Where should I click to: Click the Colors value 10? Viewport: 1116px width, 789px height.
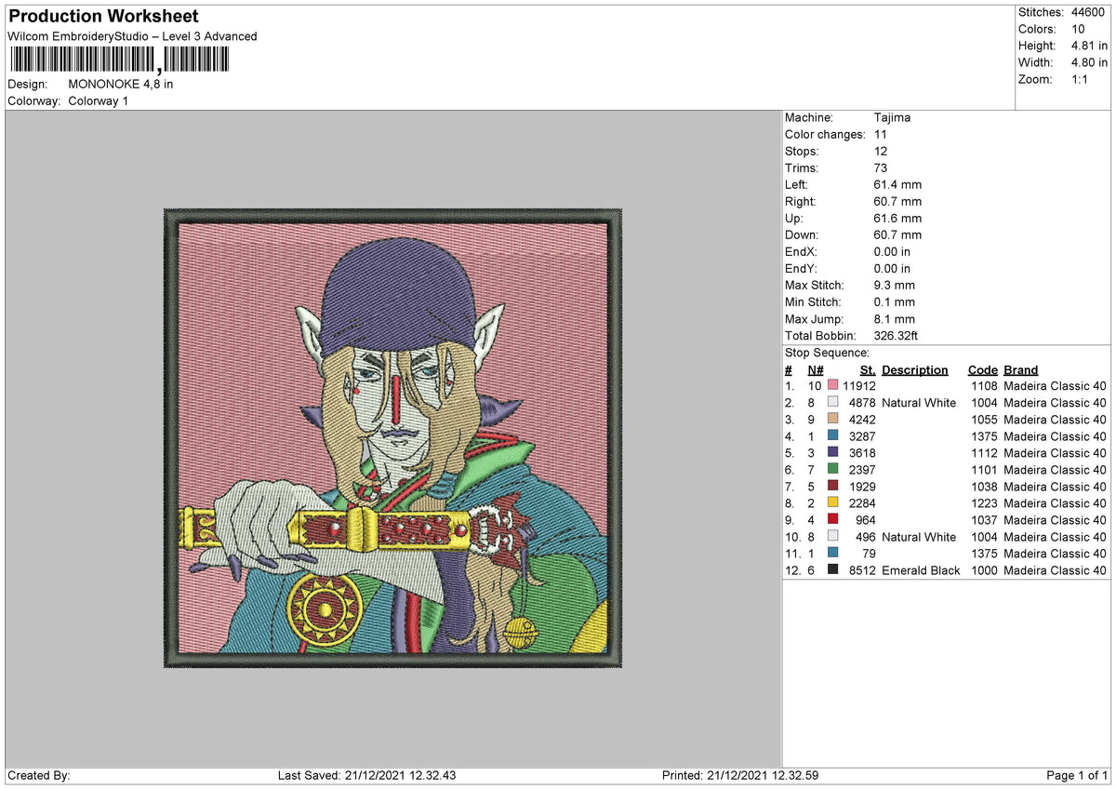click(x=1079, y=29)
